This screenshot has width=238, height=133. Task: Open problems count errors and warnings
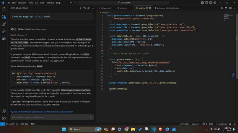pyautogui.click(x=25, y=124)
